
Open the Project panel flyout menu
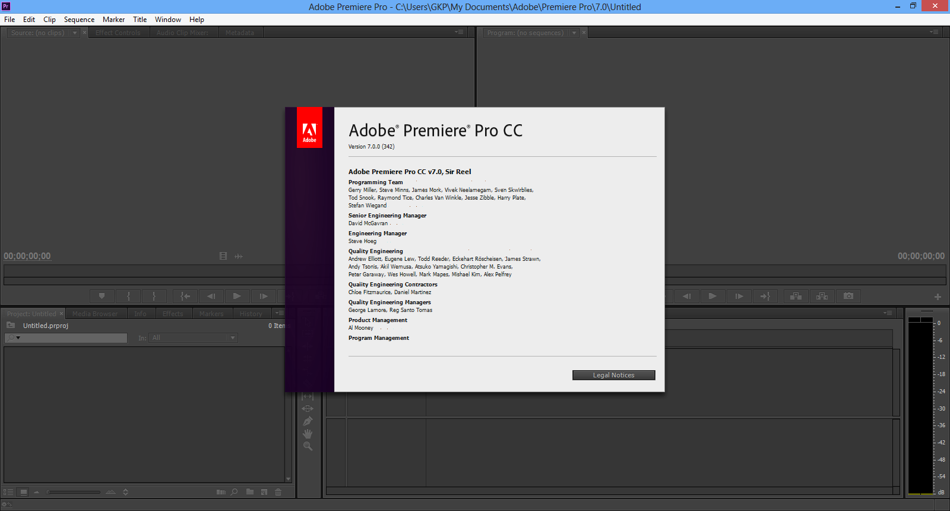coord(279,313)
